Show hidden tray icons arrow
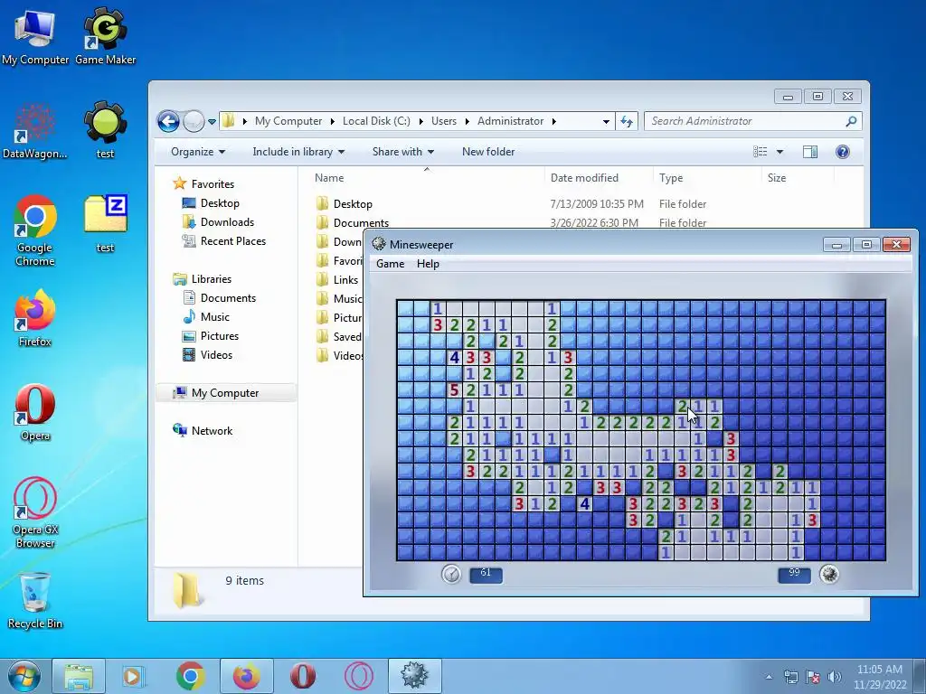The height and width of the screenshot is (694, 926). (769, 677)
